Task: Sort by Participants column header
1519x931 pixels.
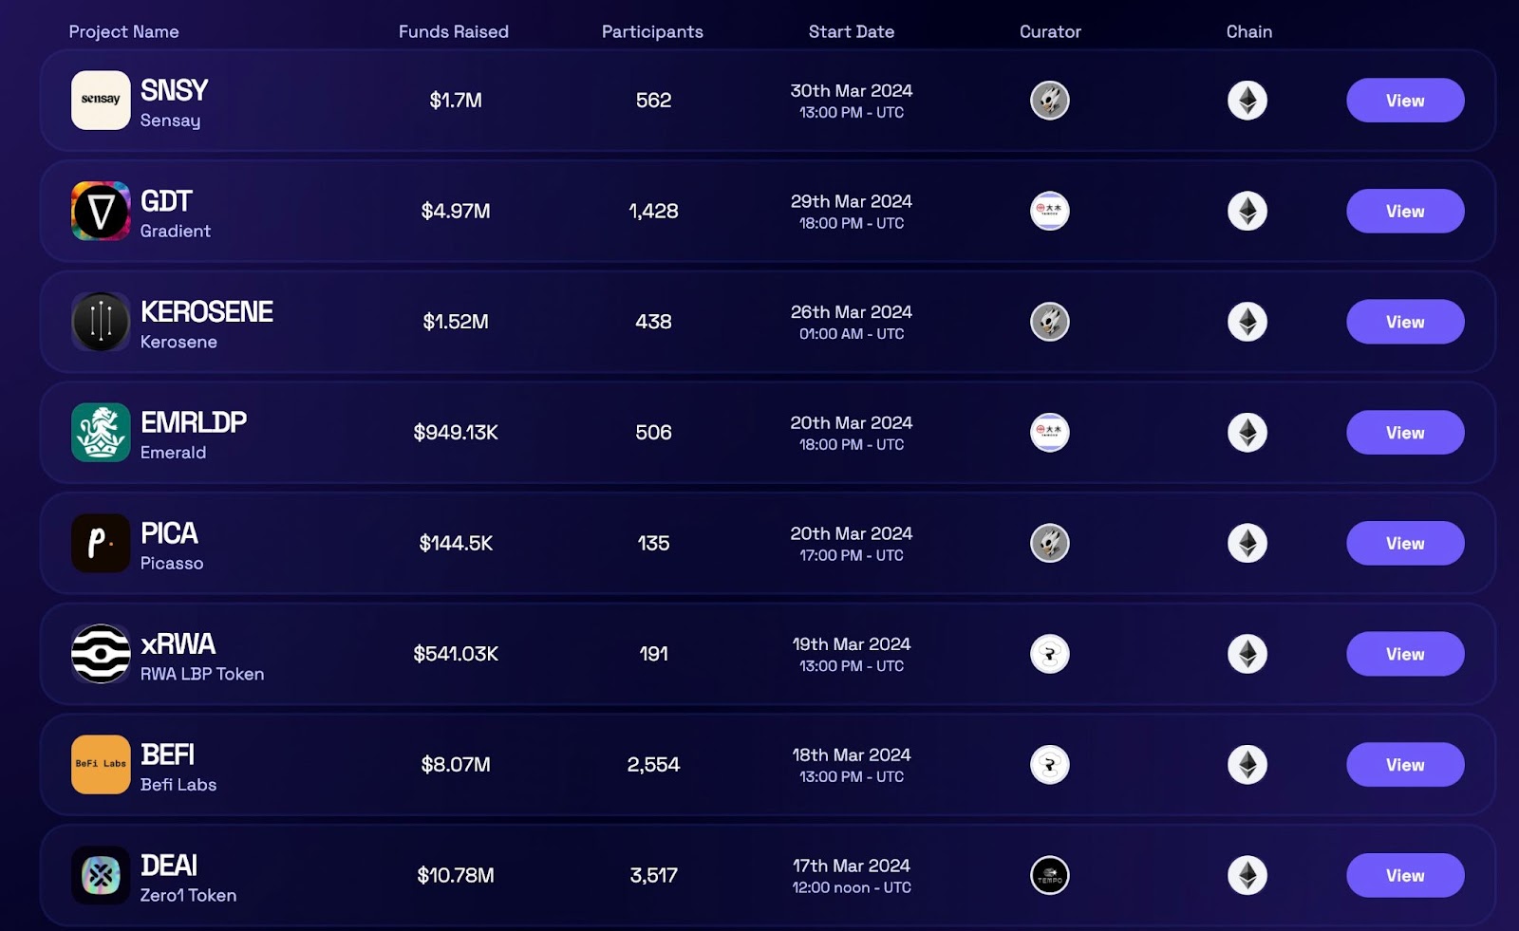Action: (x=652, y=31)
